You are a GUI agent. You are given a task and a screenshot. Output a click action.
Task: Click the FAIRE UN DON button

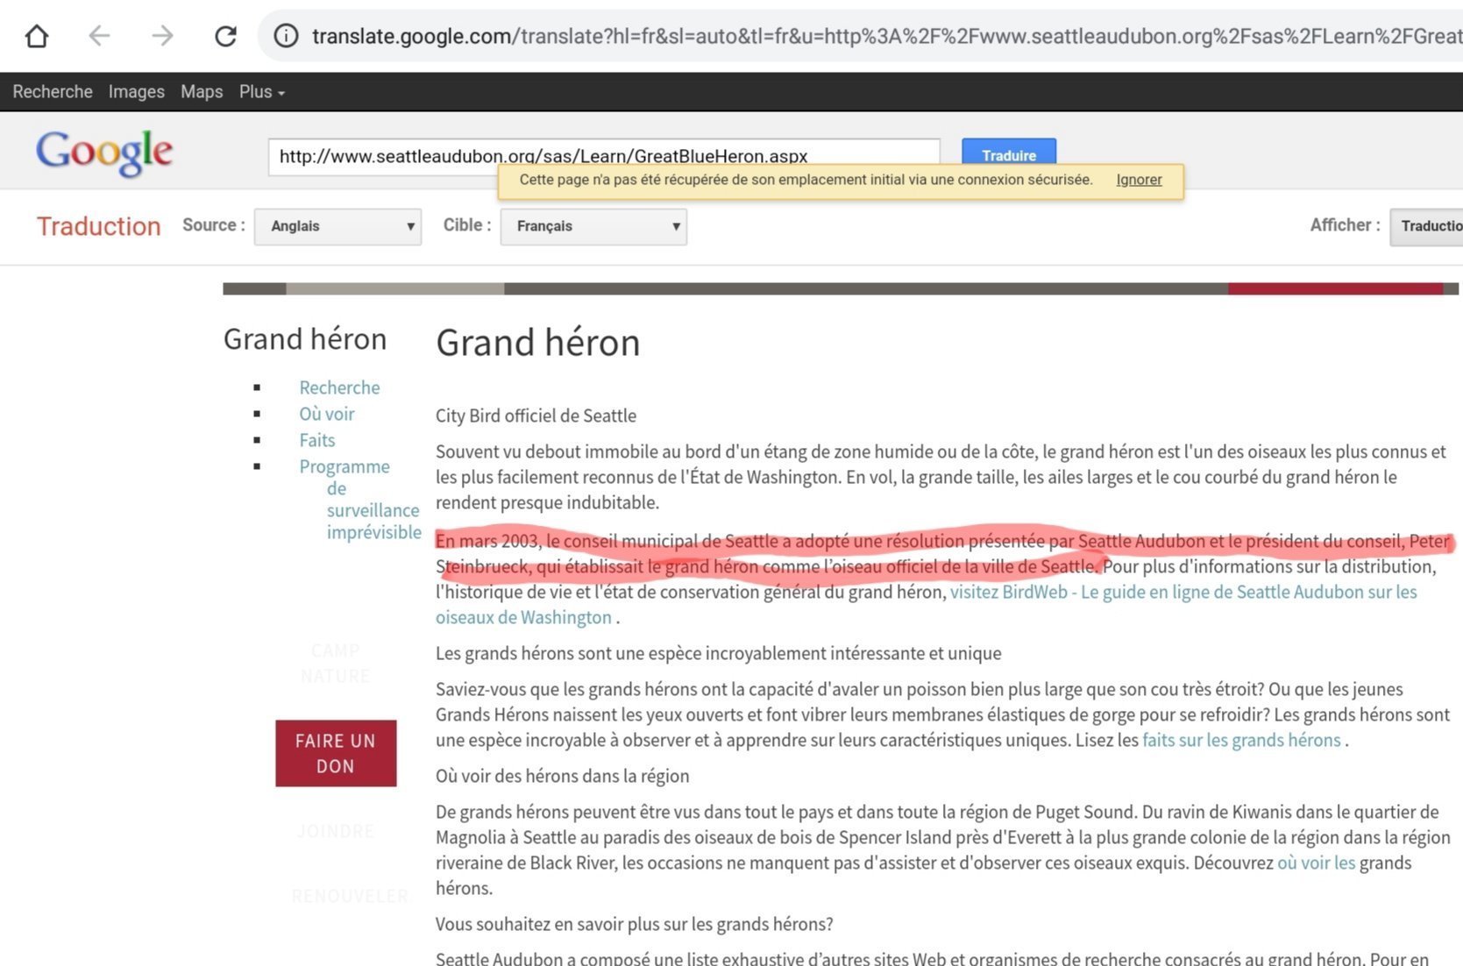click(336, 753)
